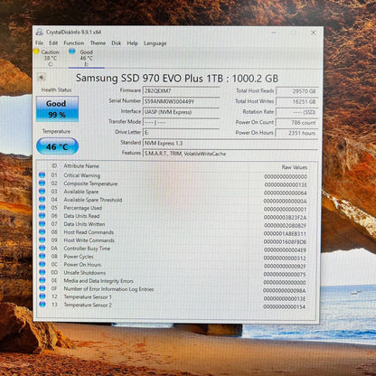Viewport: 376px width, 376px height.
Task: Click the yellow Caution status icon
Action: [x=36, y=52]
